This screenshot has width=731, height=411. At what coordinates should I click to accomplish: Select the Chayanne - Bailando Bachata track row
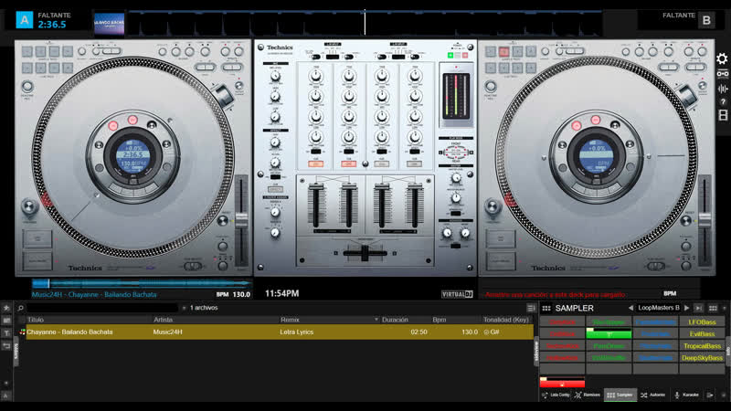pyautogui.click(x=280, y=332)
